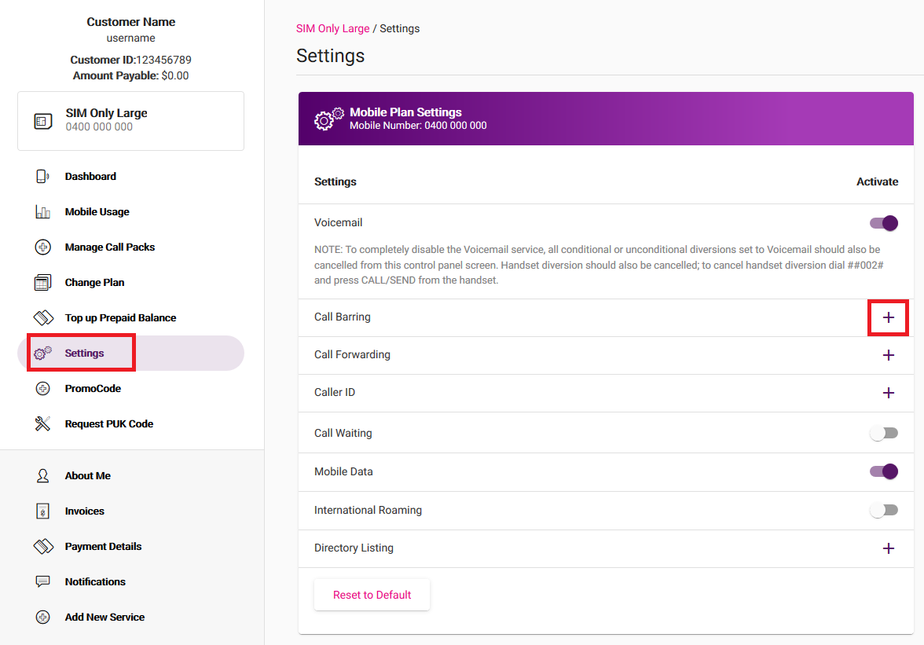Enable International Roaming
The height and width of the screenshot is (645, 924).
(x=884, y=510)
